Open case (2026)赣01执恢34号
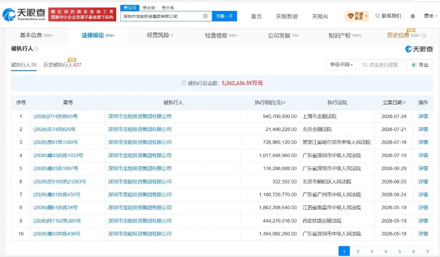The width and height of the screenshot is (440, 257). (x=55, y=208)
